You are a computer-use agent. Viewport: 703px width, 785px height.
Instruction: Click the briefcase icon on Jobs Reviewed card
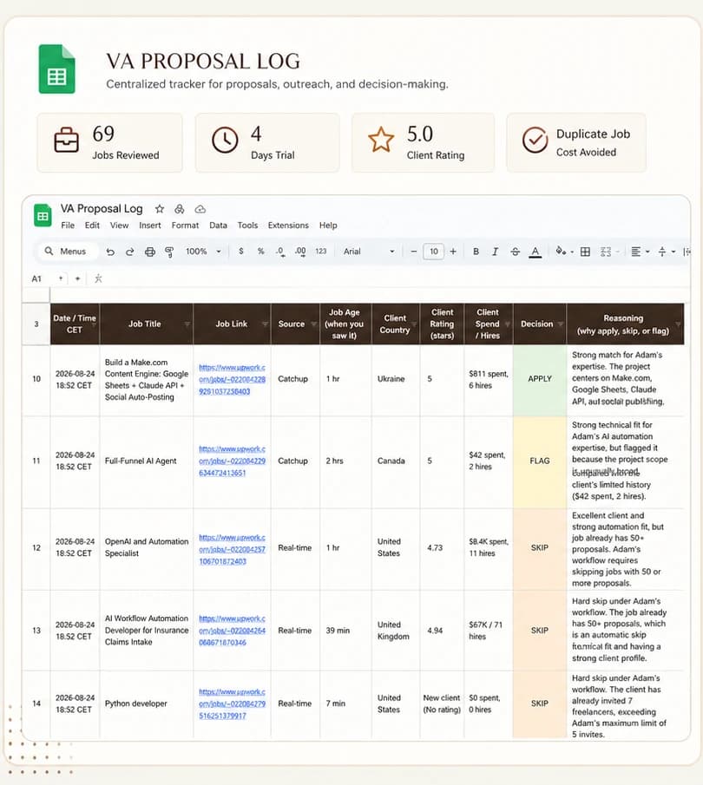tap(66, 140)
